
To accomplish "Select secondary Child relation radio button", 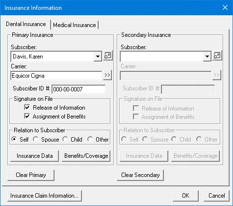I will (x=174, y=139).
